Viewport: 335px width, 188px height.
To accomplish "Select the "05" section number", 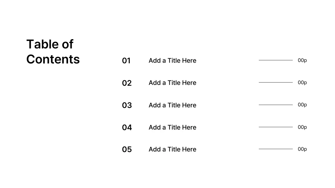I will point(127,149).
